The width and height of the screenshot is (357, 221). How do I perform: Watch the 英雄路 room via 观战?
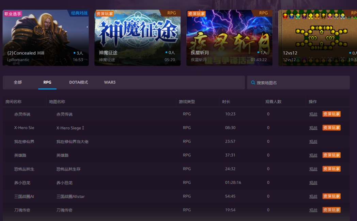click(313, 155)
